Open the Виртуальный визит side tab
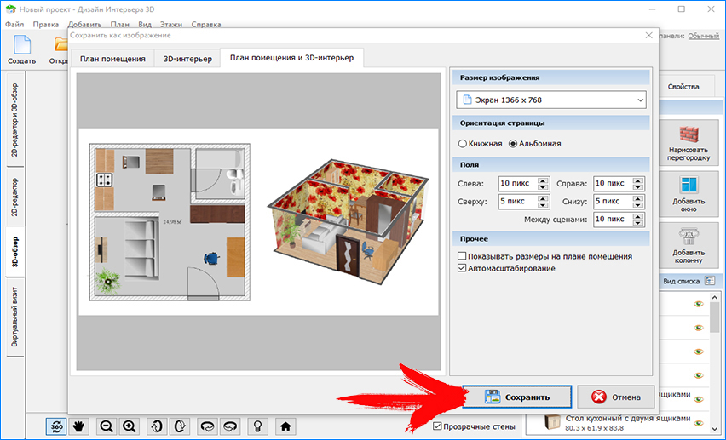 point(14,317)
